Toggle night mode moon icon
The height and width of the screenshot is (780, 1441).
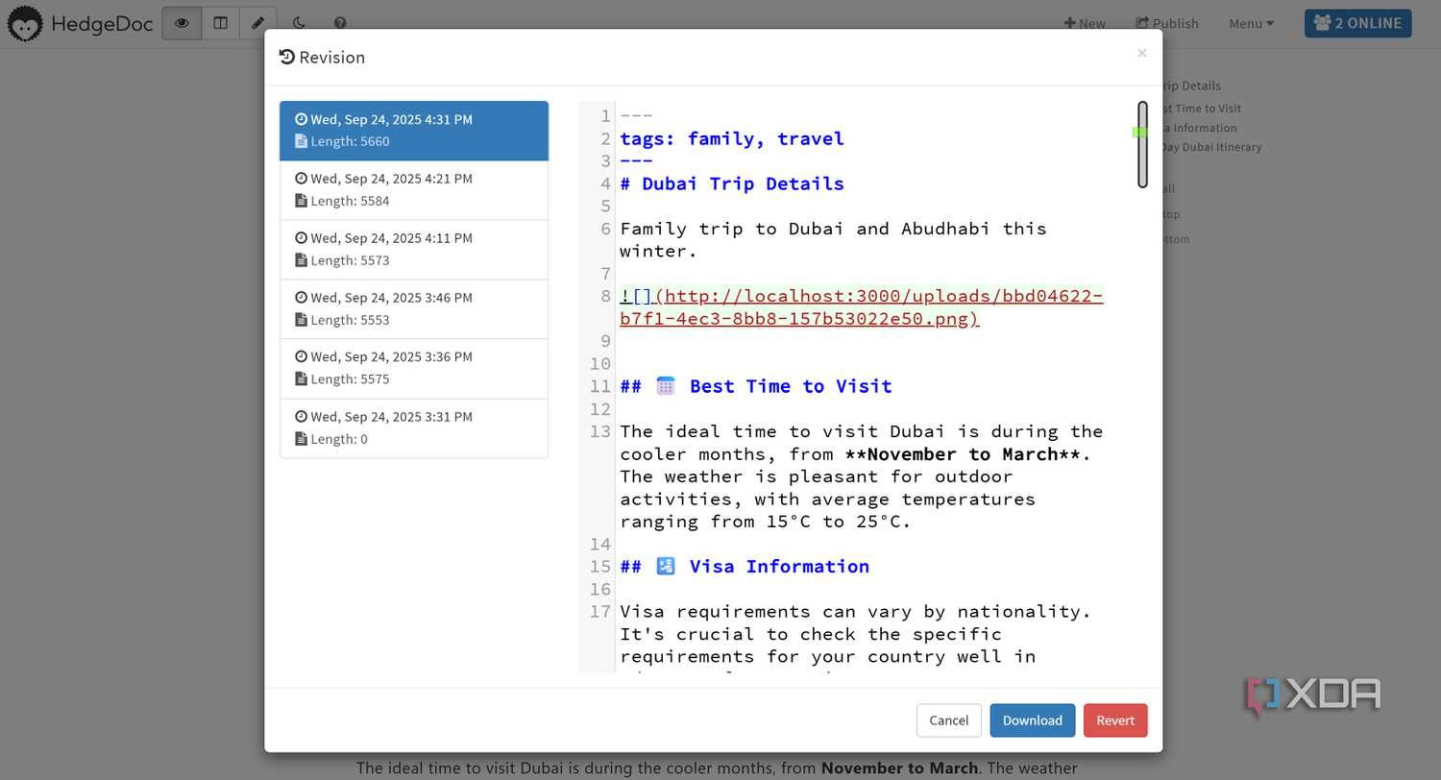(x=299, y=23)
